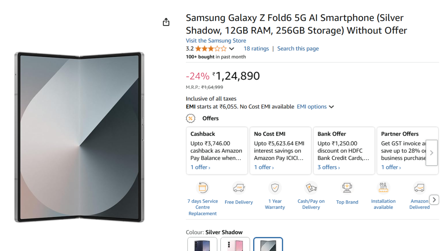Click the Installation available icon
The image size is (447, 251).
[383, 188]
